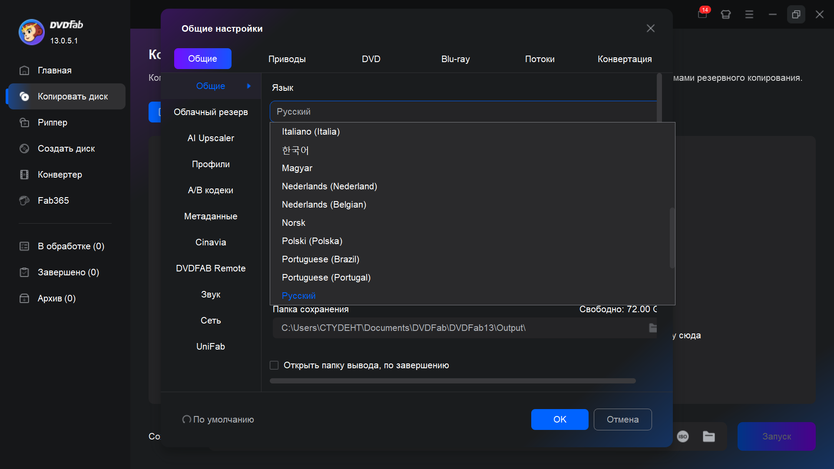834x469 pixels.
Task: Click the language list vertical scrollbar
Action: pyautogui.click(x=672, y=238)
